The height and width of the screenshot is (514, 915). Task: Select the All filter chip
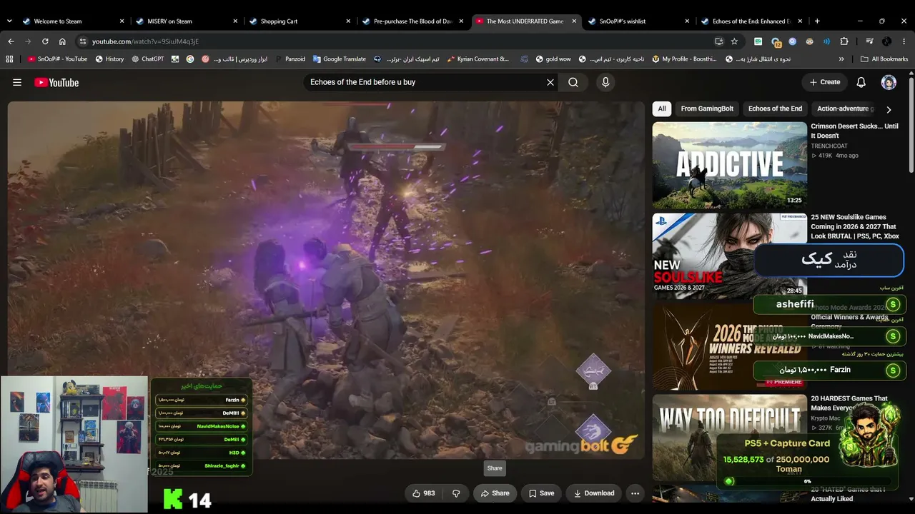pyautogui.click(x=662, y=109)
